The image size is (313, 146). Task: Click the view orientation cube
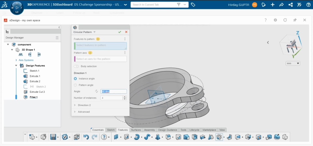pyautogui.click(x=291, y=45)
